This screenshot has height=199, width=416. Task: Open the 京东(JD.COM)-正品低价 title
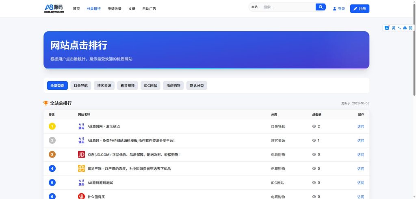[x=133, y=155]
